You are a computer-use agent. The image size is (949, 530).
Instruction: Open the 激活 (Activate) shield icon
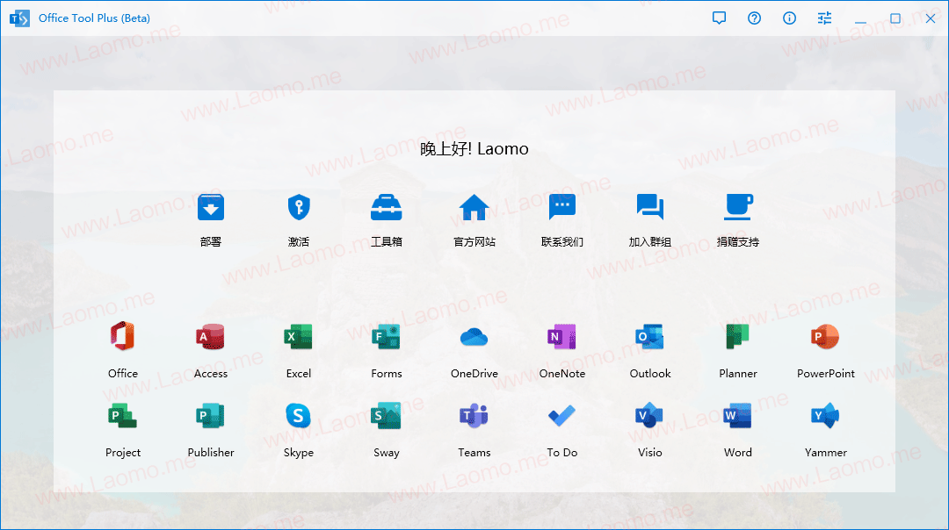(299, 208)
